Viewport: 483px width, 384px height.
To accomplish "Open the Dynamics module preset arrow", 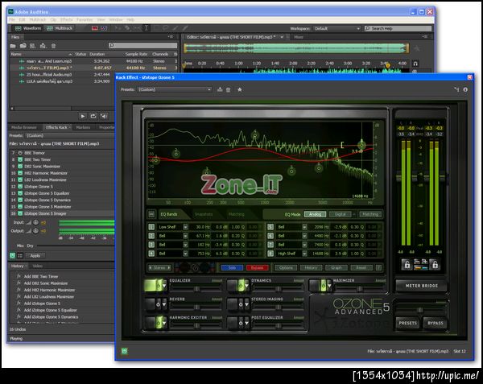I will (x=247, y=286).
